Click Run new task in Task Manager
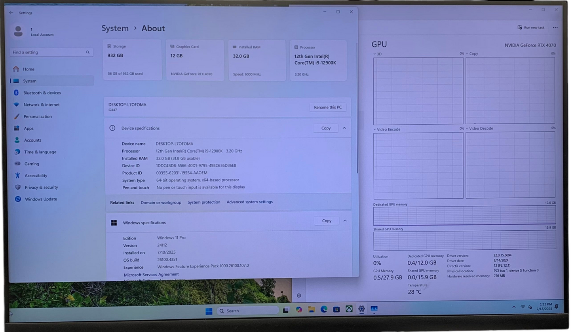Image resolution: width=572 pixels, height=332 pixels. click(x=531, y=27)
